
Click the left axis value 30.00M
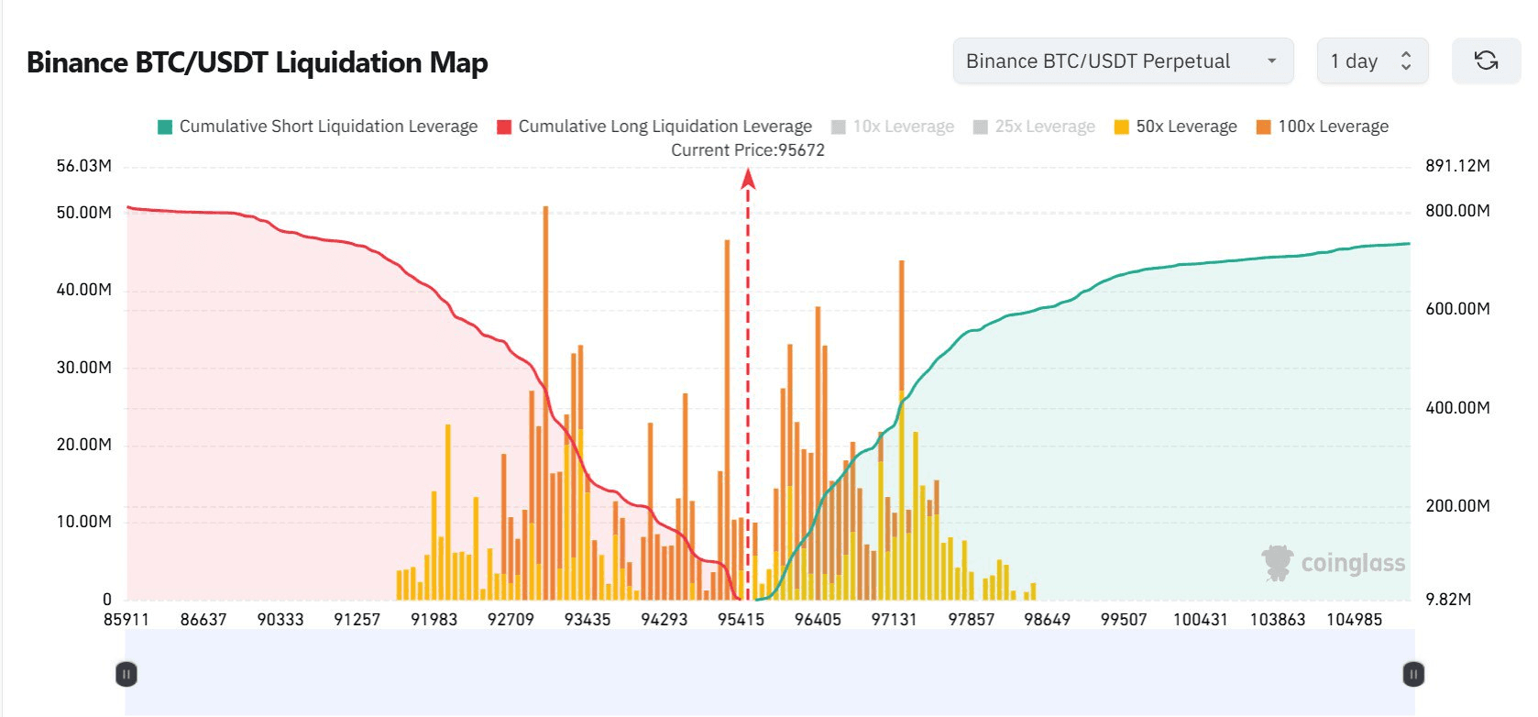tap(84, 368)
